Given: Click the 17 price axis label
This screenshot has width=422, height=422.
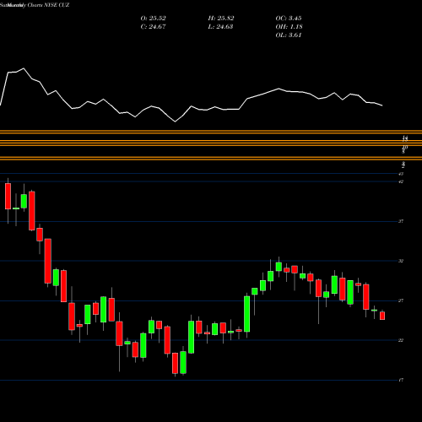Looking at the screenshot, I should [x=401, y=380].
